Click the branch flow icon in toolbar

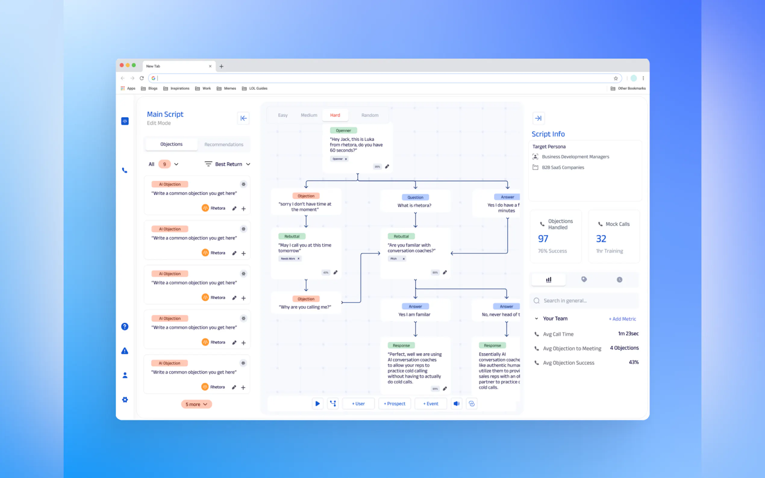333,403
